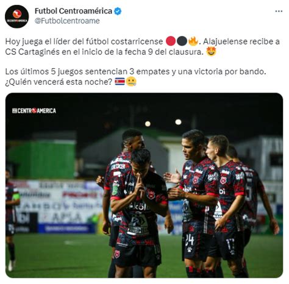
Task: Click the Costa Rica flag emoji
Action: coord(120,82)
